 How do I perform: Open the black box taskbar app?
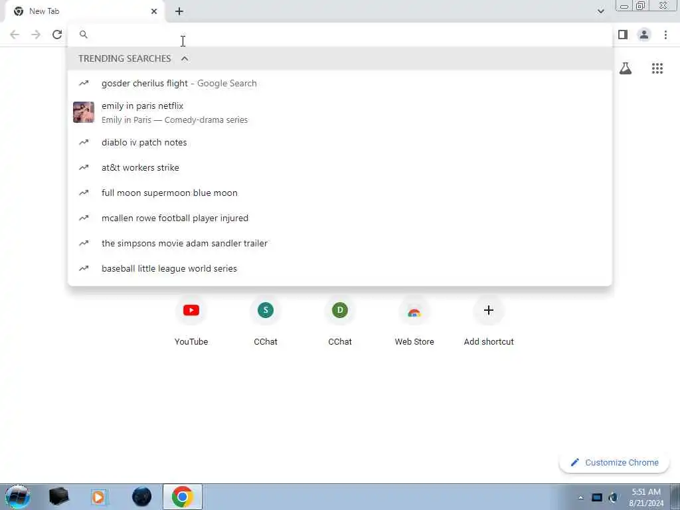click(x=58, y=497)
